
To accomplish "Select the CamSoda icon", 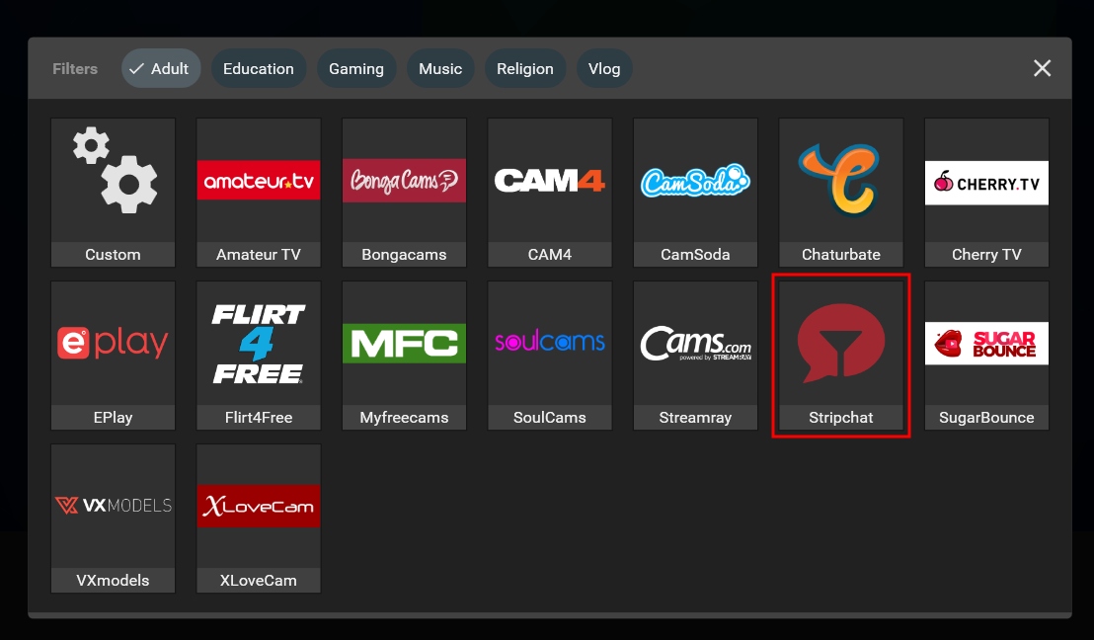I will (x=695, y=180).
